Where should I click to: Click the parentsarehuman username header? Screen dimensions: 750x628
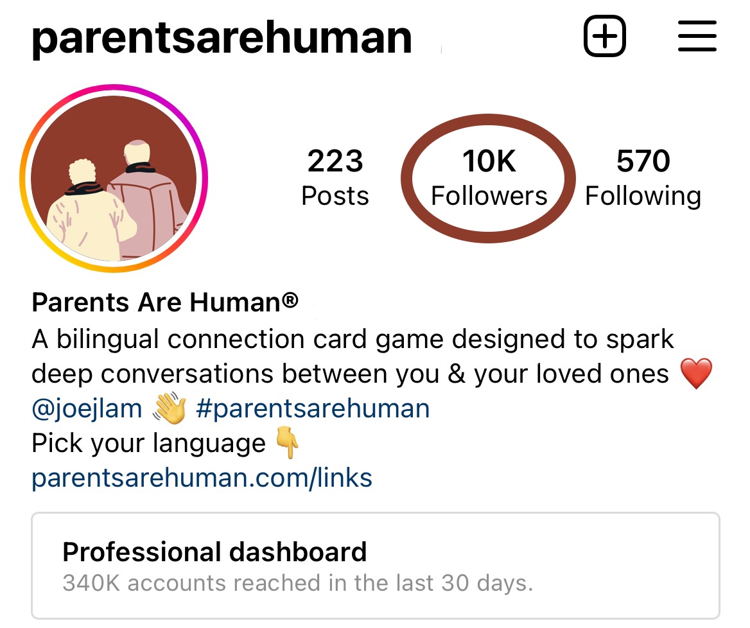tap(222, 39)
